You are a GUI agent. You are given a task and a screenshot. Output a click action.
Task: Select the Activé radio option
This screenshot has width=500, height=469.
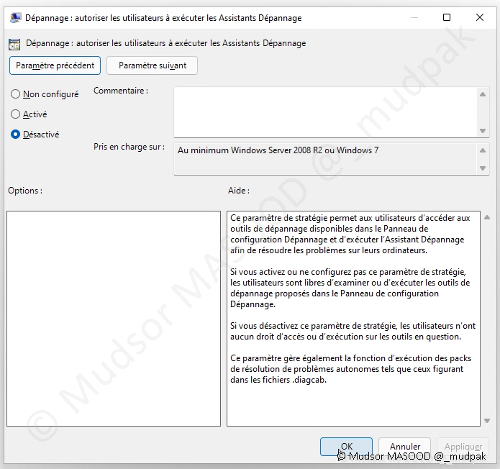[x=16, y=114]
